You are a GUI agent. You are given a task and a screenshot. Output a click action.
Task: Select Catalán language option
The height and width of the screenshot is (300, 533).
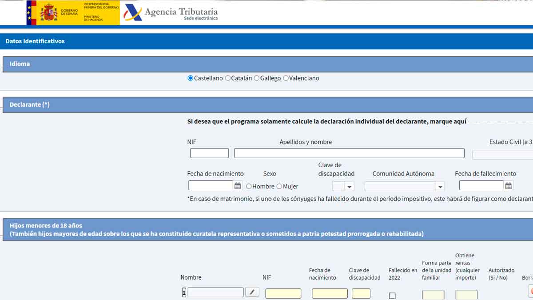(x=228, y=78)
